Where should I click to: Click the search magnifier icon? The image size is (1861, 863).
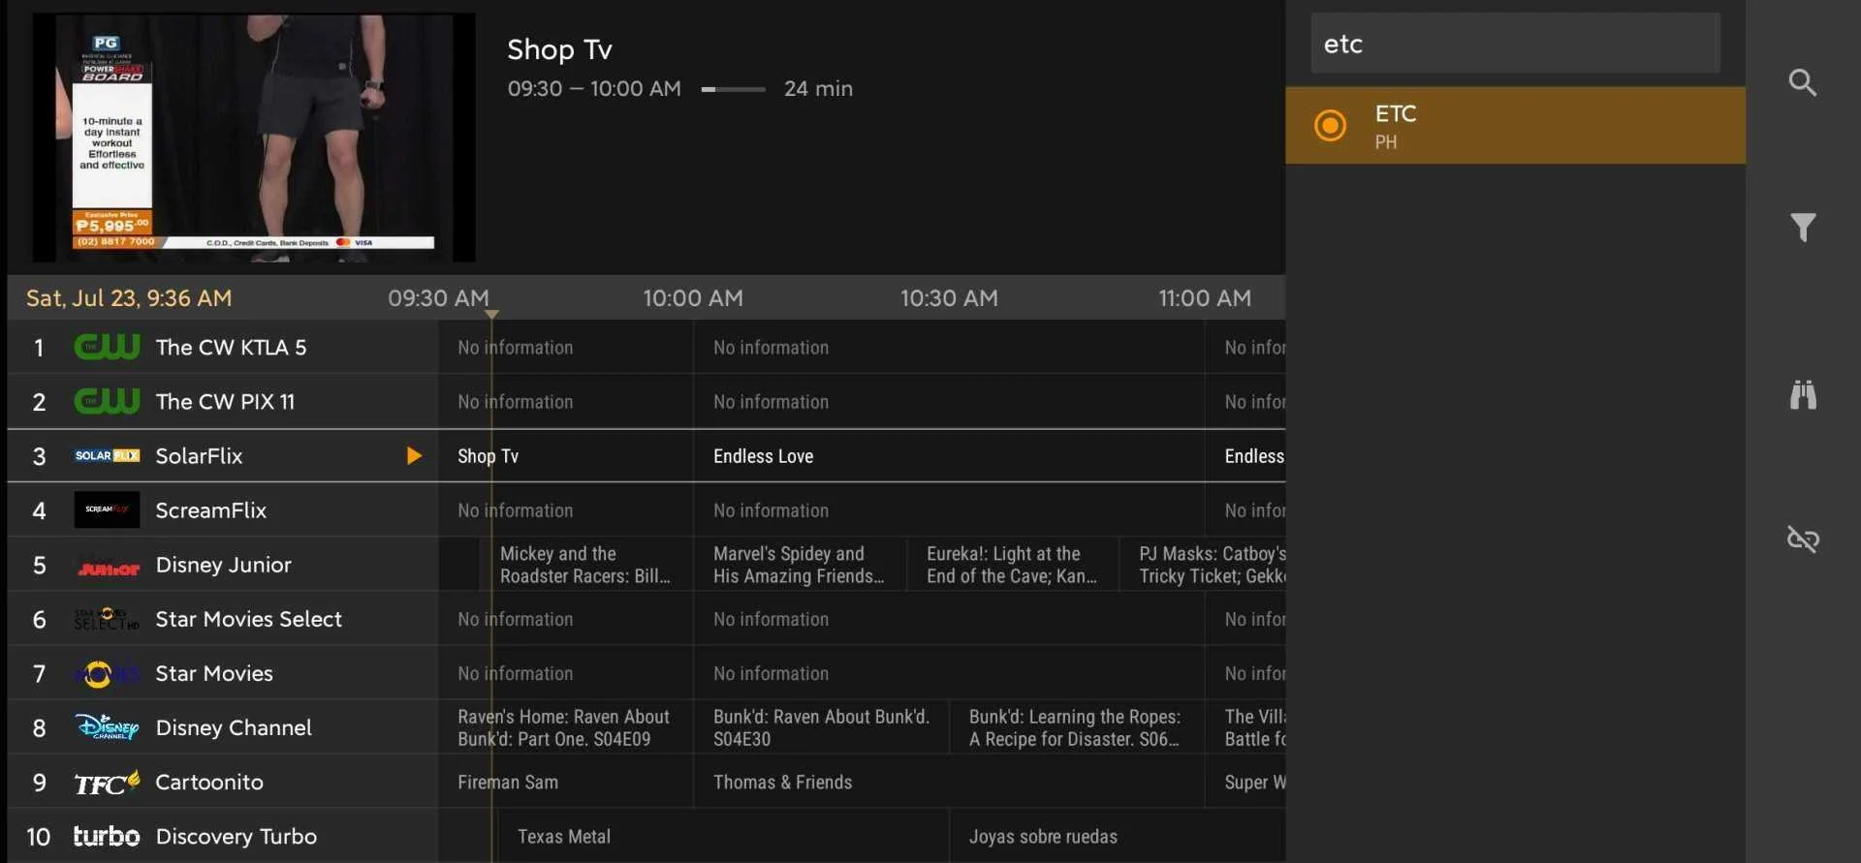[x=1802, y=82]
